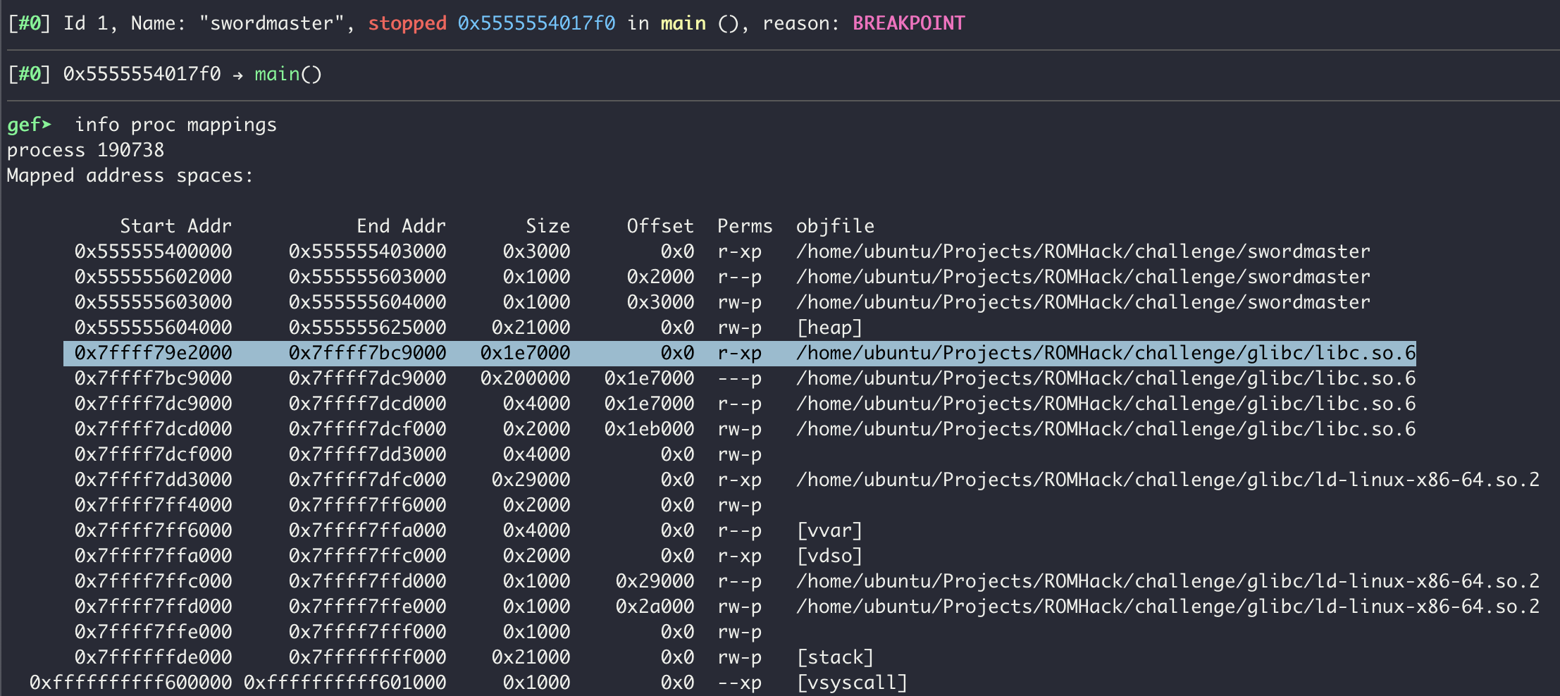Click the "End Addr" column header

coord(401,226)
